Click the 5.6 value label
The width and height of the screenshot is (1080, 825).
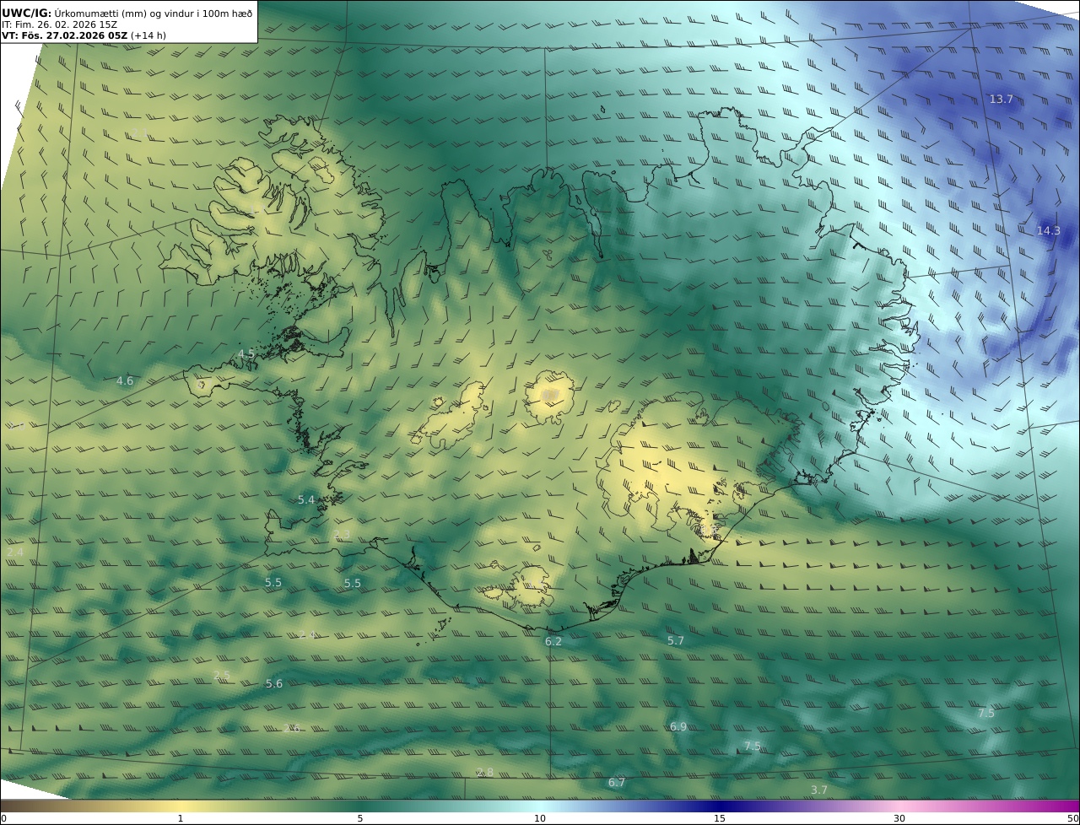tap(273, 684)
